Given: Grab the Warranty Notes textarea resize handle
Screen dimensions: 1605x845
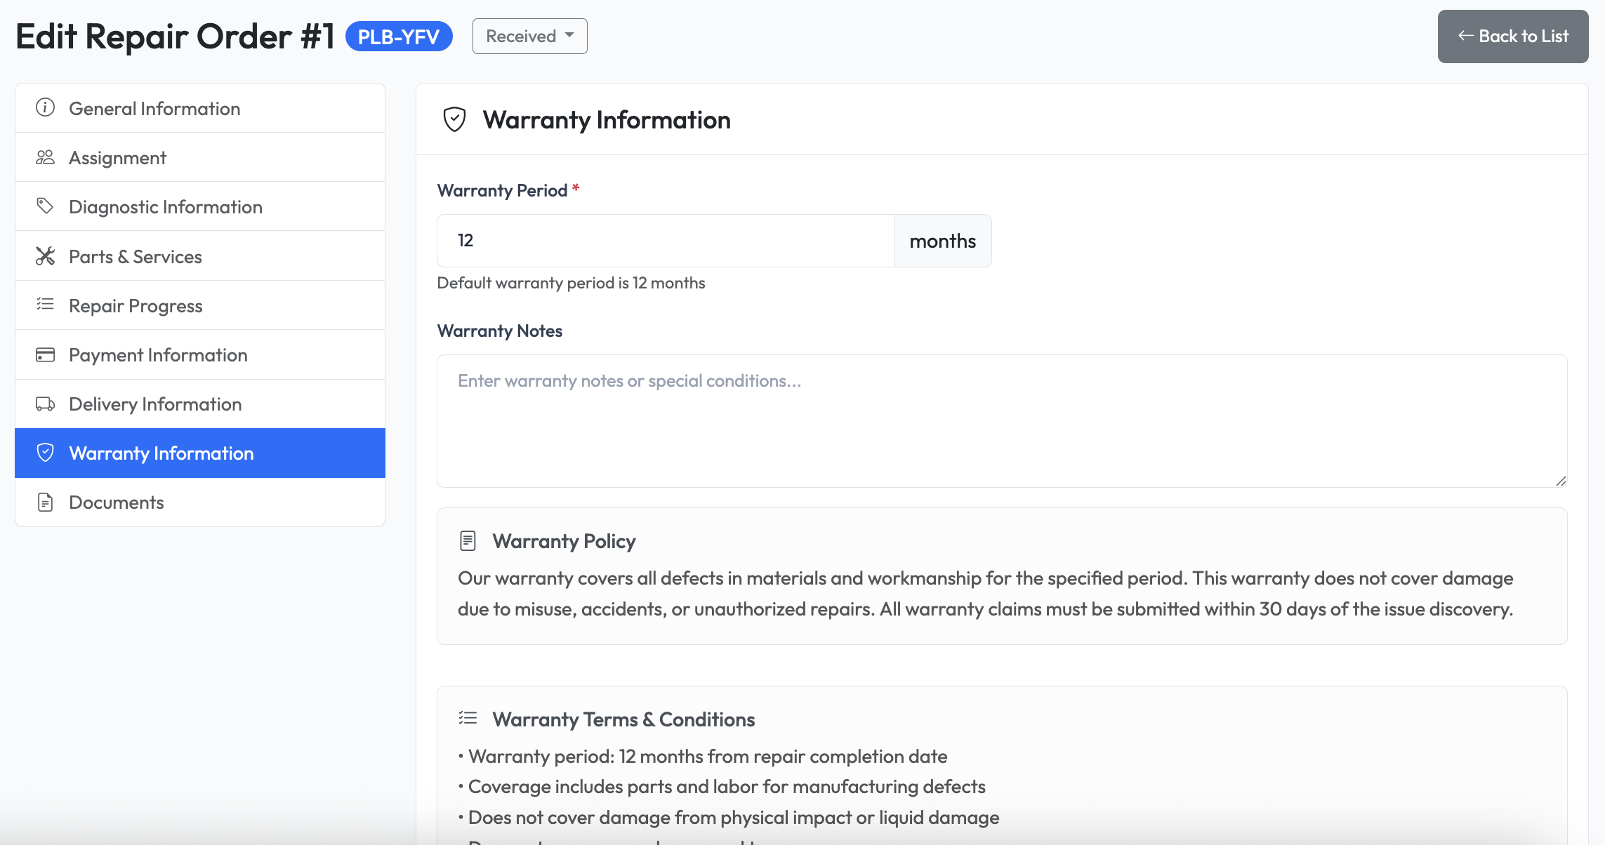Looking at the screenshot, I should point(1560,481).
